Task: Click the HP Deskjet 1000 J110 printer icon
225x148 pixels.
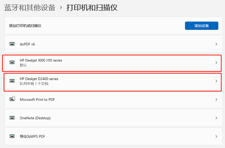Action: [x=12, y=62]
